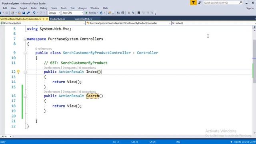This screenshot has height=144, width=256.
Task: Click the Col 36 status bar entry
Action: [x=134, y=142]
